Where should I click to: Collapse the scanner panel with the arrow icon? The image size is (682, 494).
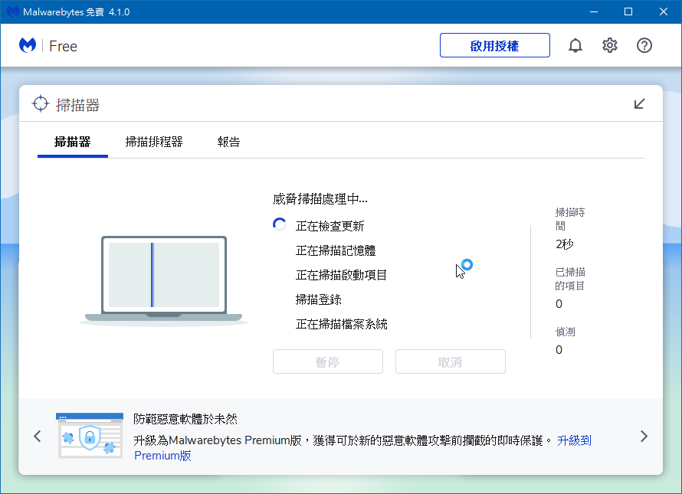[640, 103]
